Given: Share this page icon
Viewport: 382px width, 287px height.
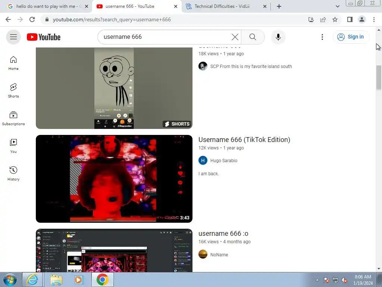Looking at the screenshot, I should point(323,19).
